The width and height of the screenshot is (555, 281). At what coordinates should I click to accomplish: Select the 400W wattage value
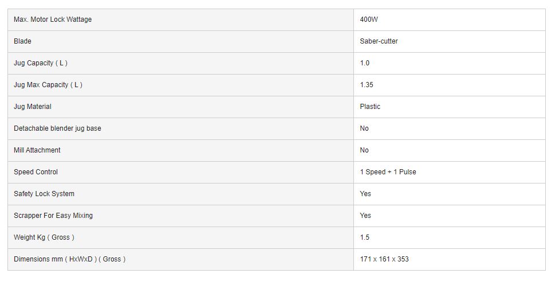click(x=369, y=19)
